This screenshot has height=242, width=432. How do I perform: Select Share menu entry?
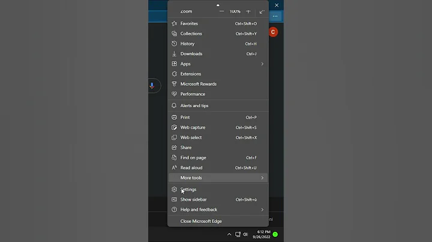coord(218,147)
